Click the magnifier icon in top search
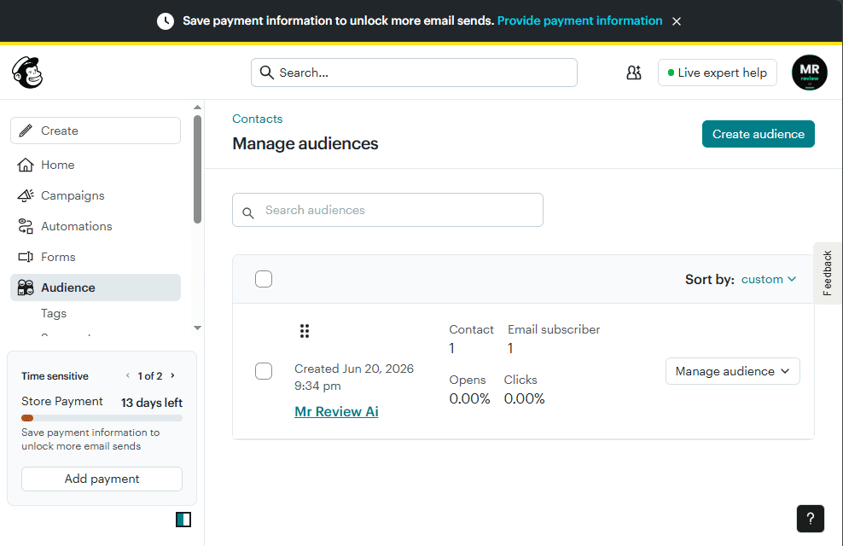This screenshot has width=843, height=546. [x=267, y=72]
